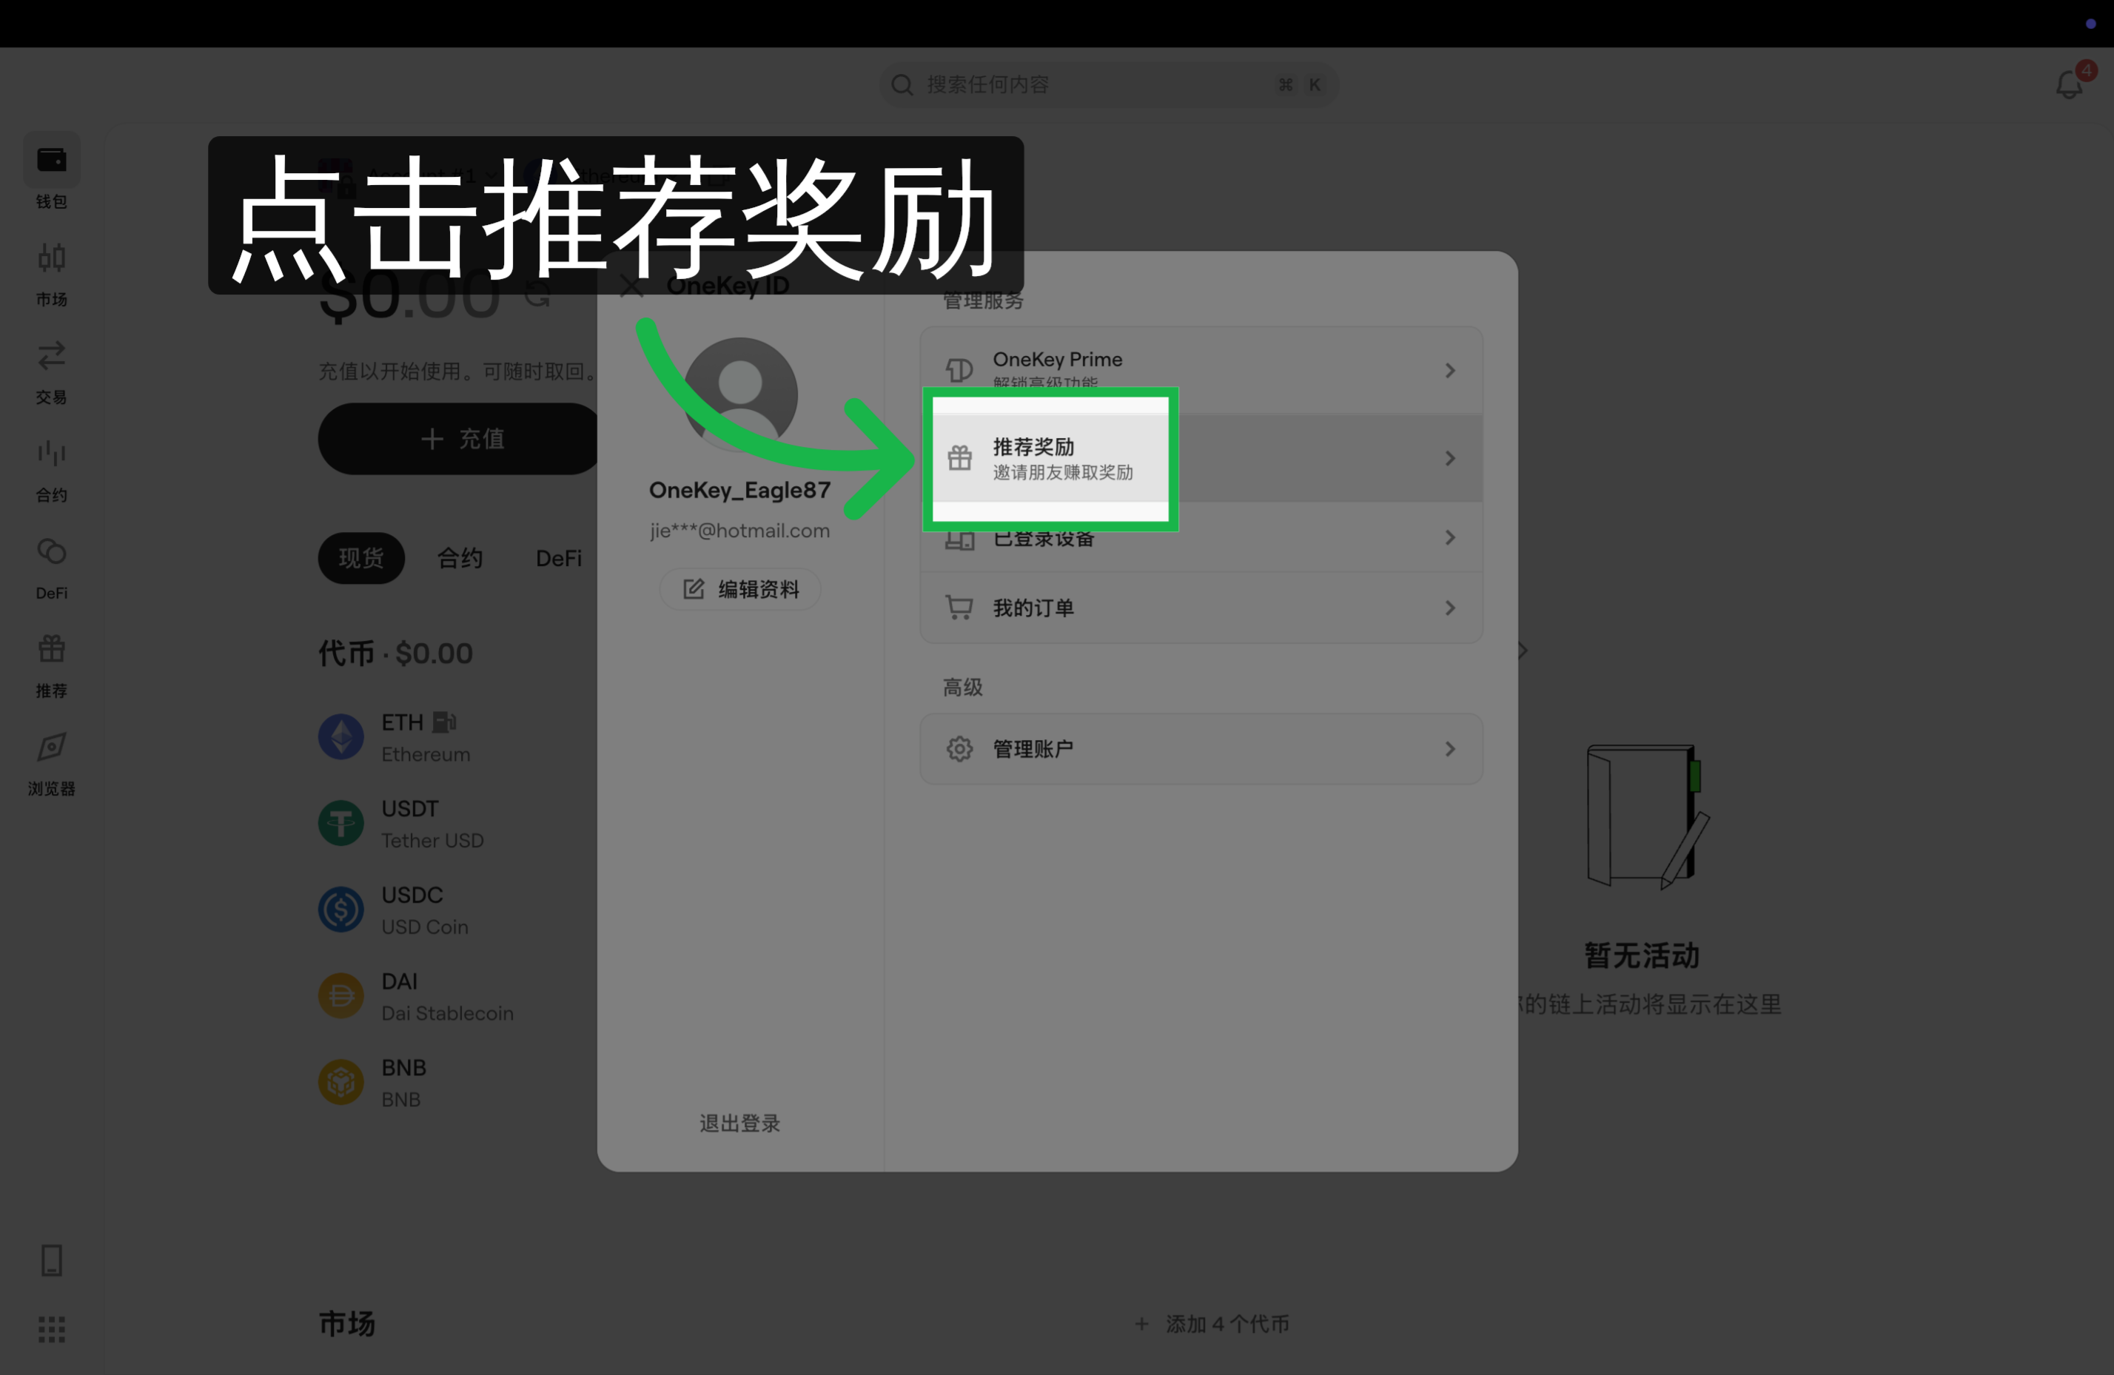Switch to the 现货 tab

tap(361, 558)
